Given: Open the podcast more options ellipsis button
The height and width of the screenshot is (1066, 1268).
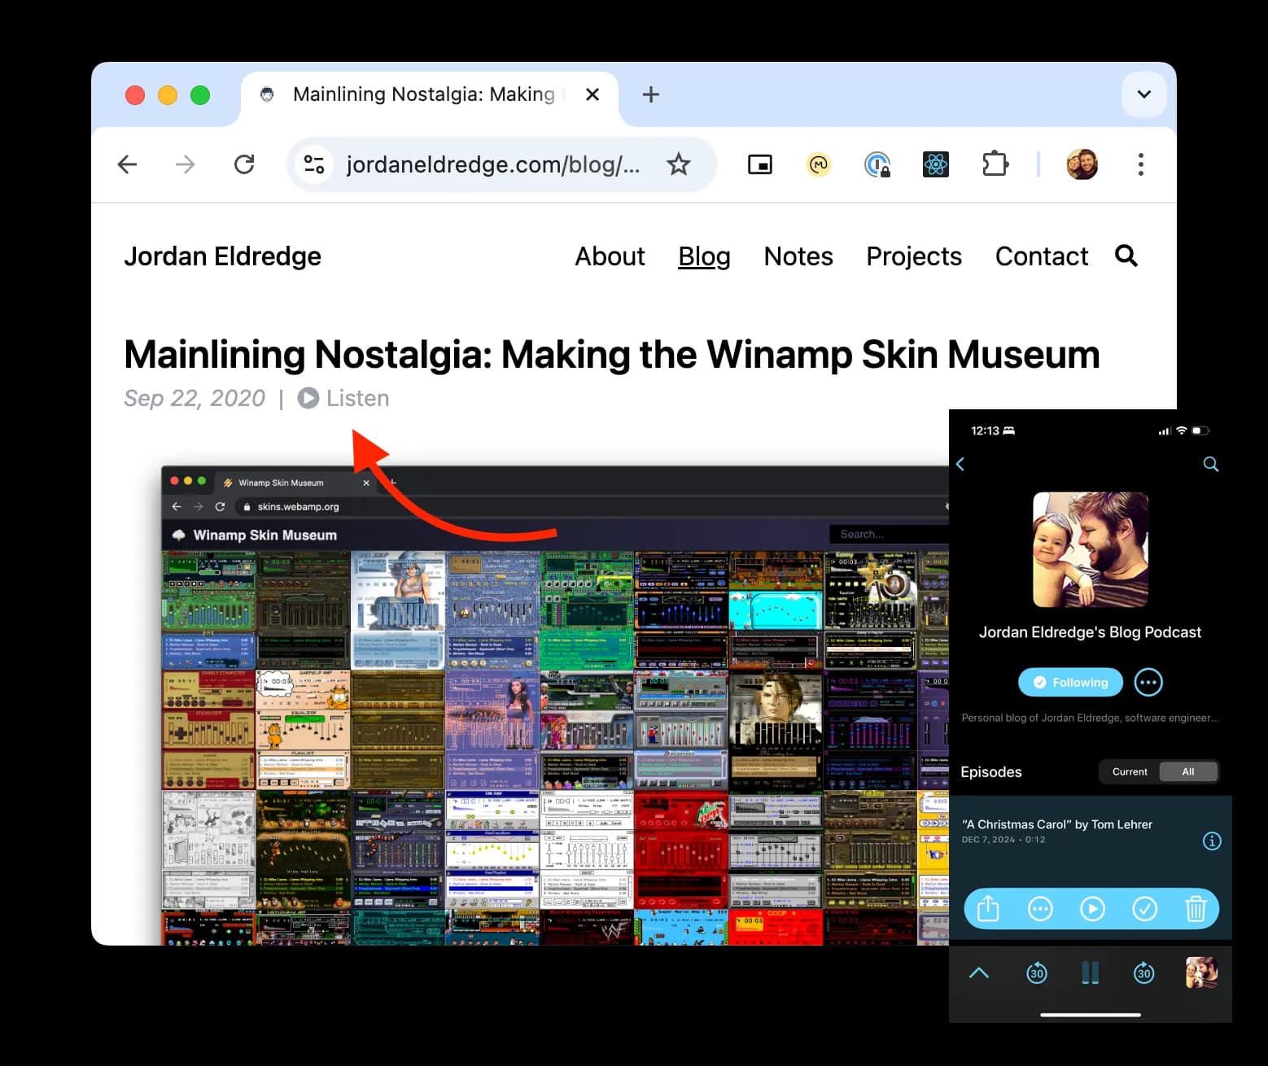Looking at the screenshot, I should [1148, 682].
